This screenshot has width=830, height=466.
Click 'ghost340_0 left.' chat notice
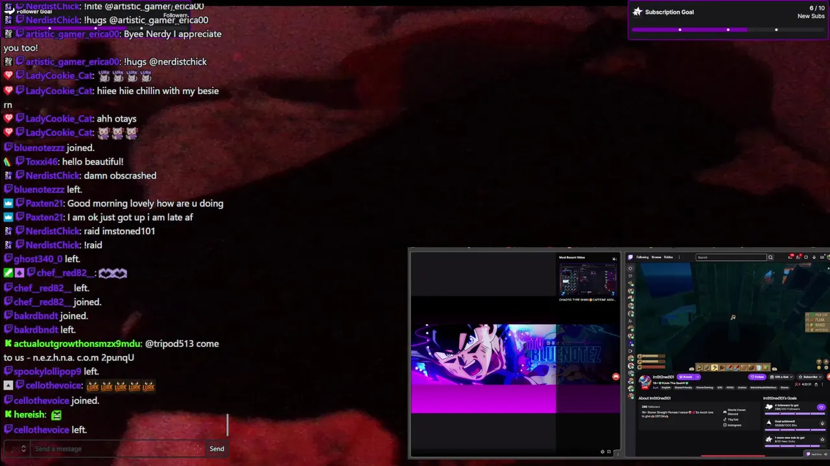coord(46,259)
